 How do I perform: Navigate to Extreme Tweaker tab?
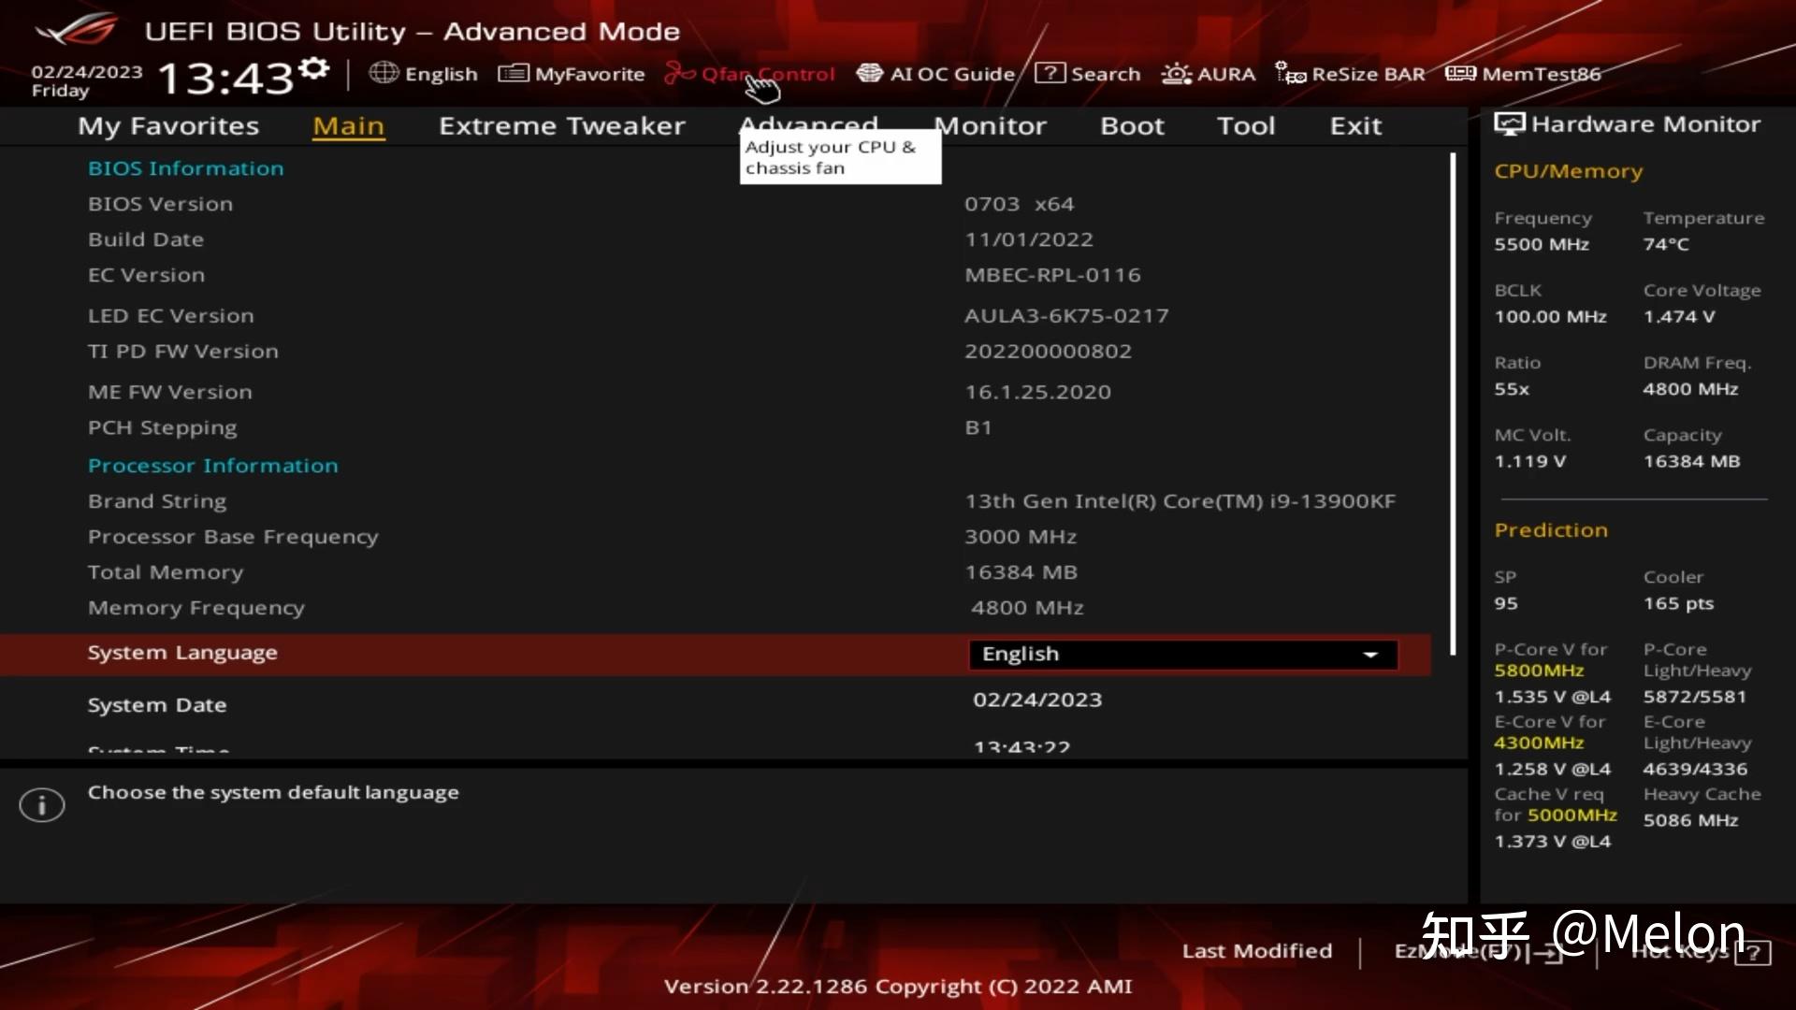pos(561,124)
